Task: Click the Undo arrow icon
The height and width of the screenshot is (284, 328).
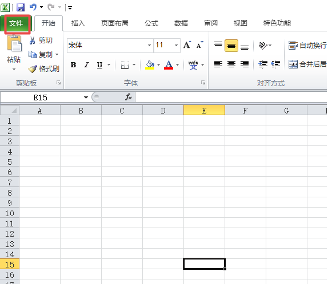Action: pyautogui.click(x=33, y=7)
